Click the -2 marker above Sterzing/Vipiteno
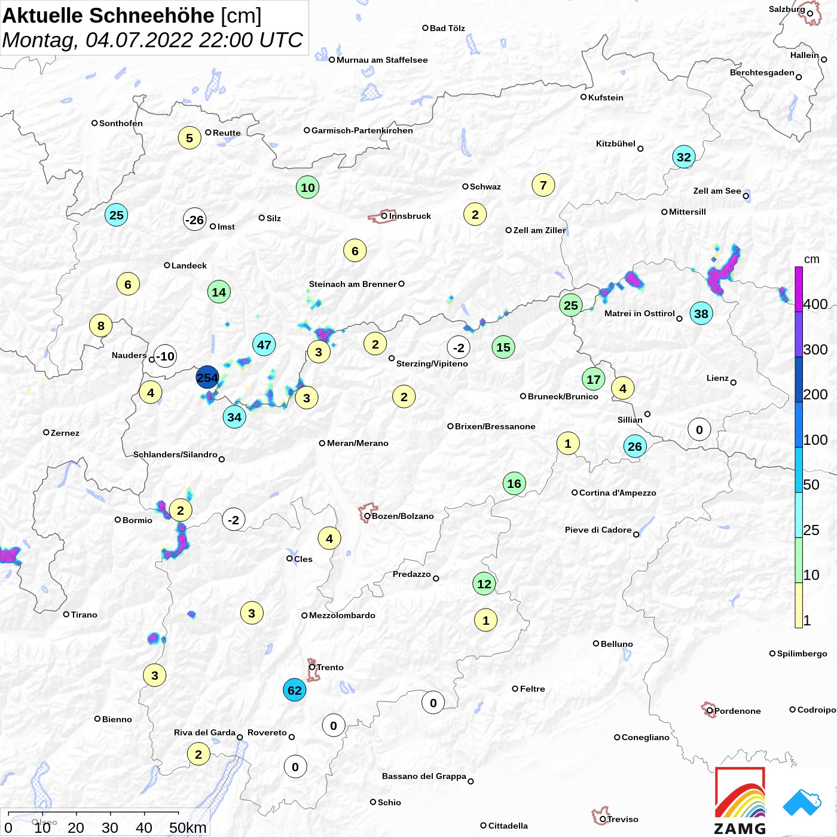 pyautogui.click(x=459, y=347)
